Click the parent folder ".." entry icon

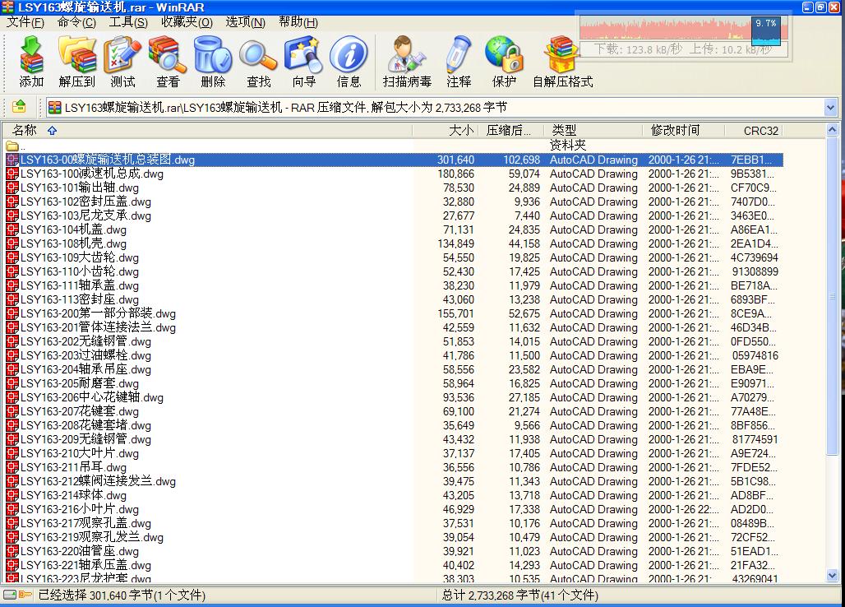point(12,146)
